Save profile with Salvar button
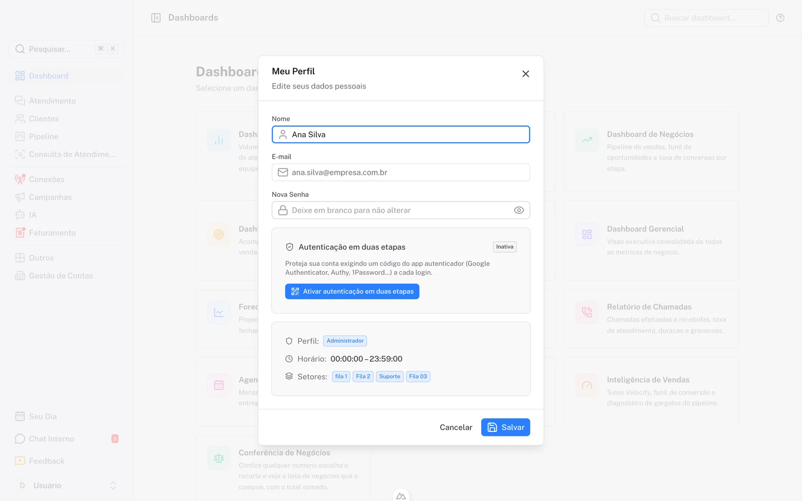 click(x=505, y=427)
